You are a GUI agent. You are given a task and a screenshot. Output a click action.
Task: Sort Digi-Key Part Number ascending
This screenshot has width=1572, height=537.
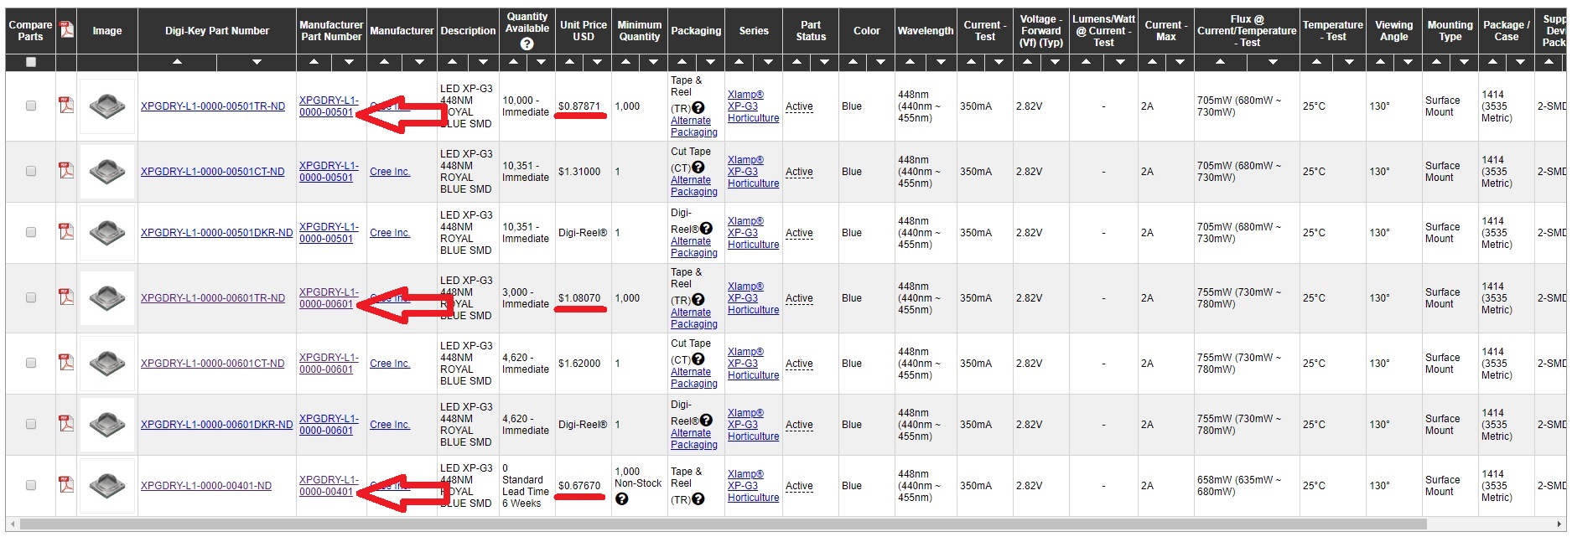177,62
